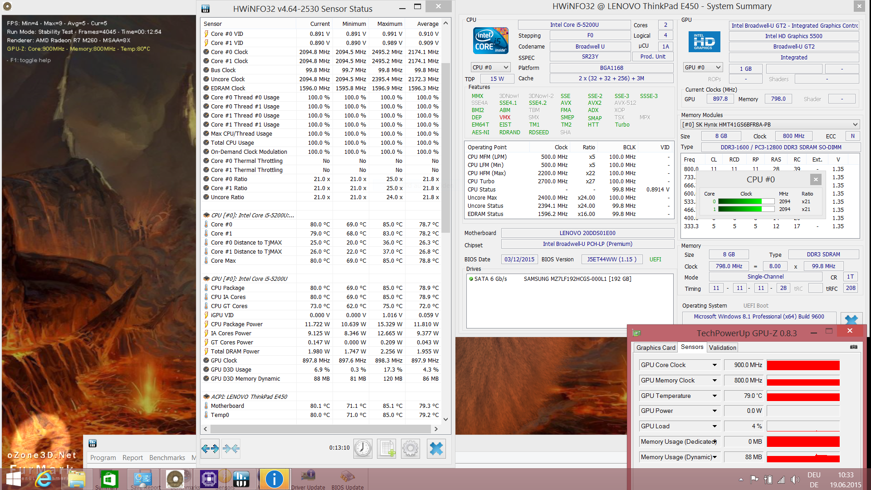The height and width of the screenshot is (490, 871).
Task: Click the logging spreadsheet icon
Action: point(387,449)
